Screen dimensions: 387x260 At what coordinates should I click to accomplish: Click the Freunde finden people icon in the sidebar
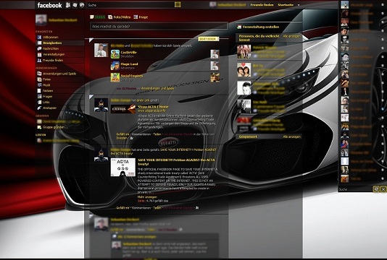tap(39, 60)
